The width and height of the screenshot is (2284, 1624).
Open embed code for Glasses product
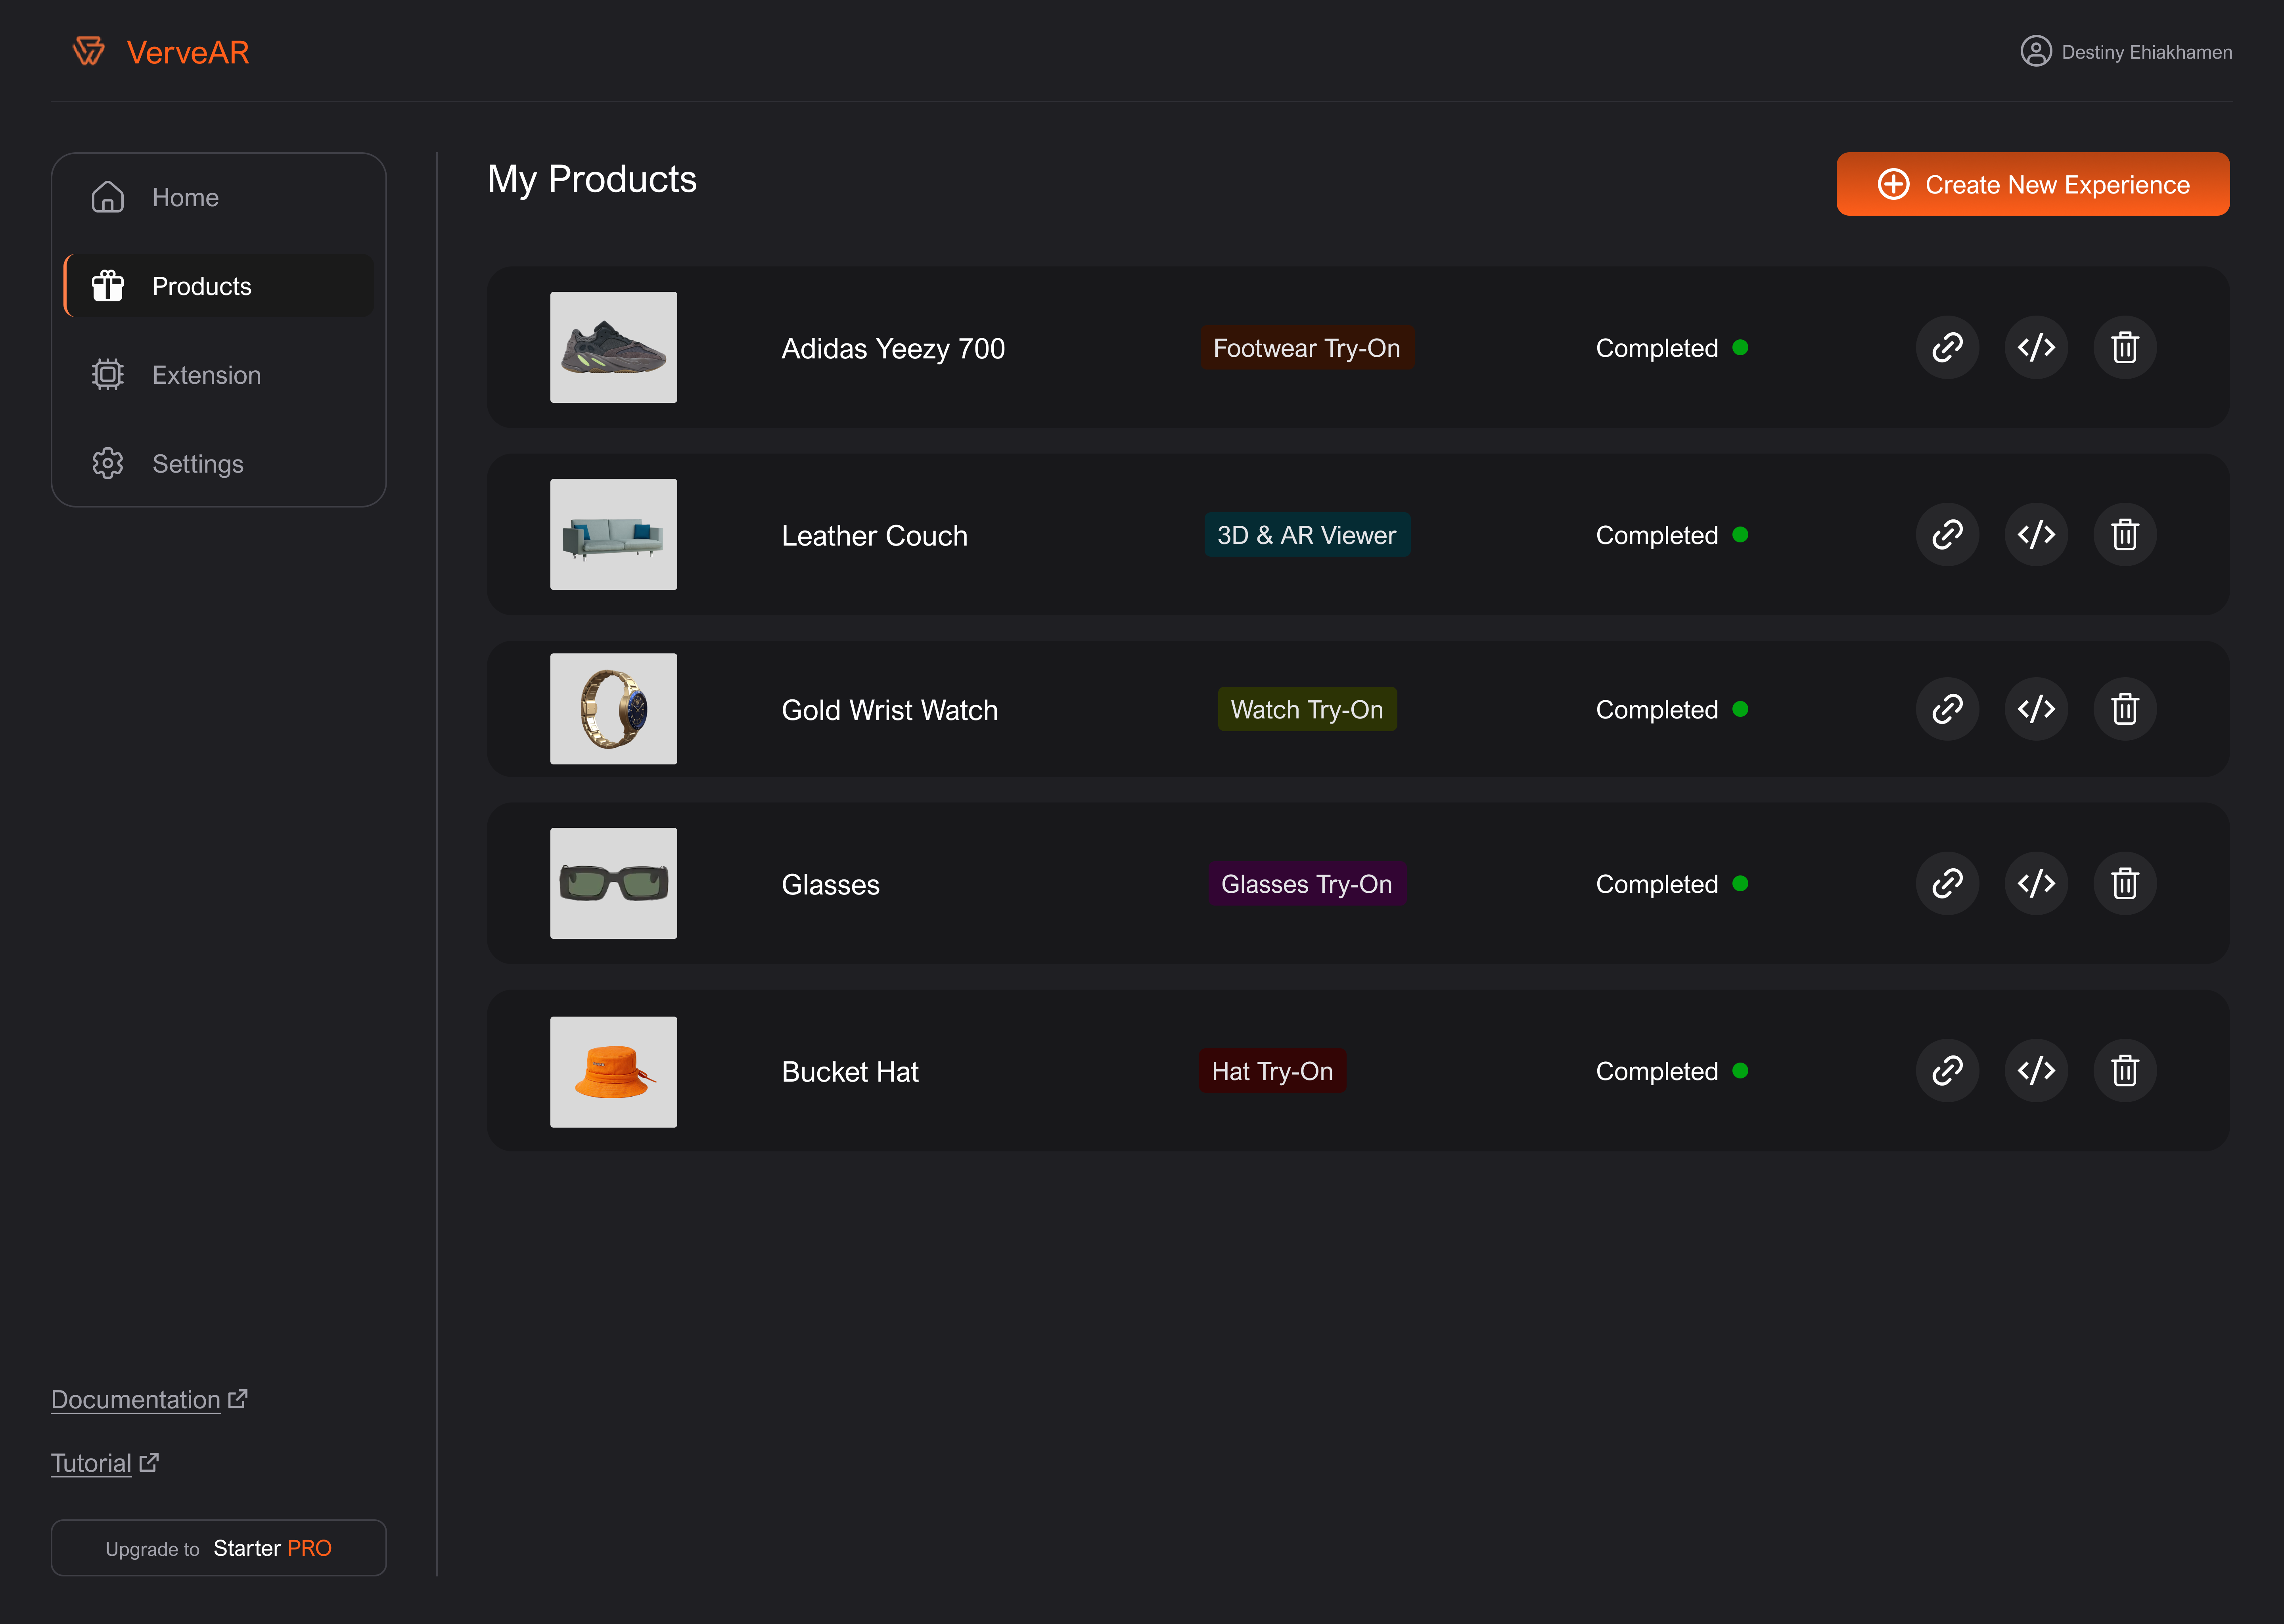(2036, 884)
